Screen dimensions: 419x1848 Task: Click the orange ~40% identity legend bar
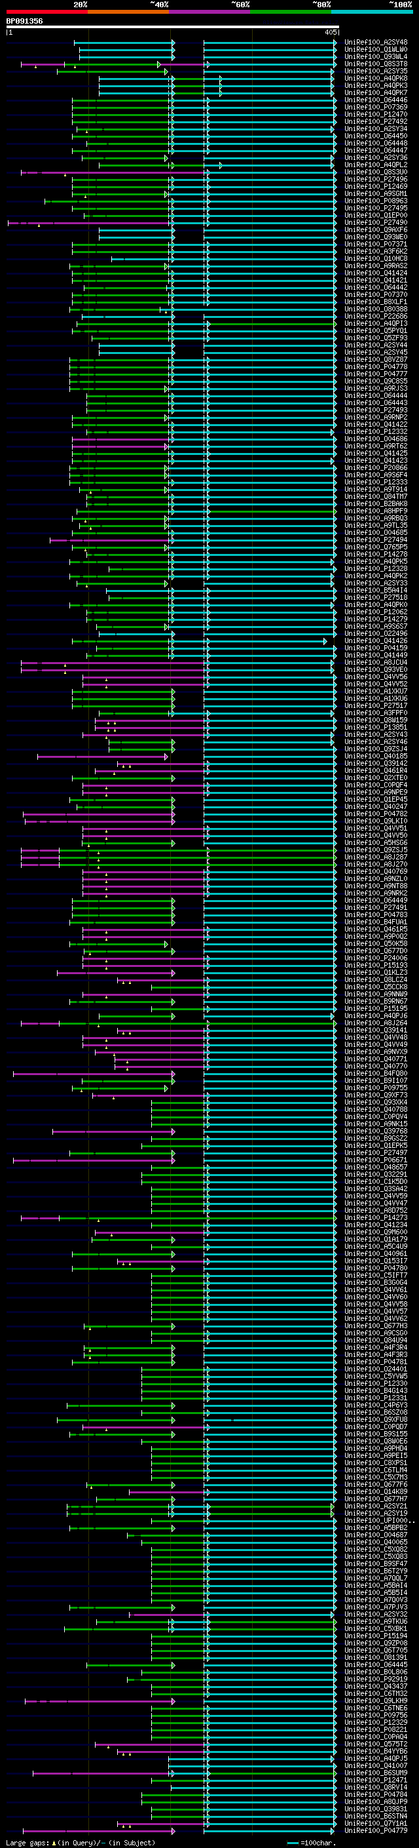pyautogui.click(x=128, y=12)
